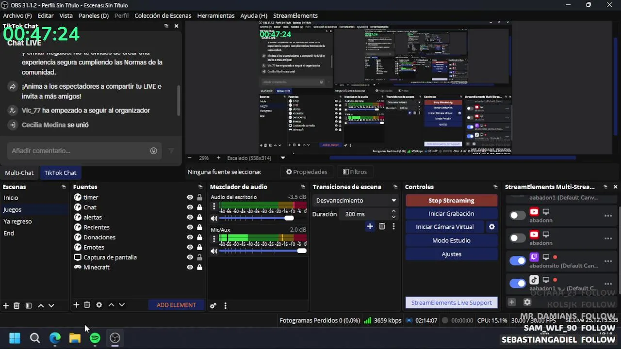
Task: Open Audio del escritorio options dots
Action: [214, 206]
